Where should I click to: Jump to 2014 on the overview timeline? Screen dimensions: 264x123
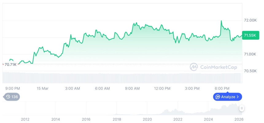[55, 119]
